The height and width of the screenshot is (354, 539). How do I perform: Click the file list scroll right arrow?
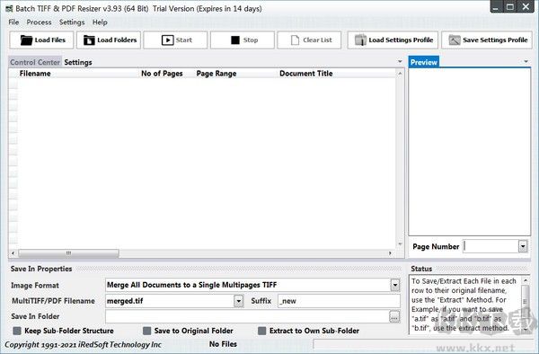click(390, 253)
